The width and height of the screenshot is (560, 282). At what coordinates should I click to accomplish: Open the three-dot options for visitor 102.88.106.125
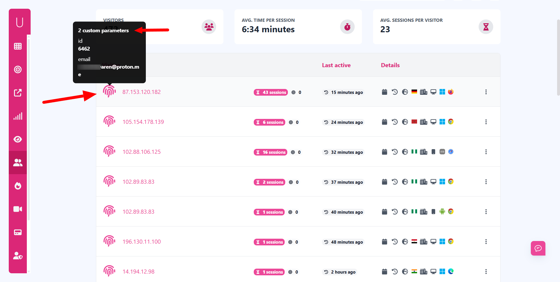486,152
